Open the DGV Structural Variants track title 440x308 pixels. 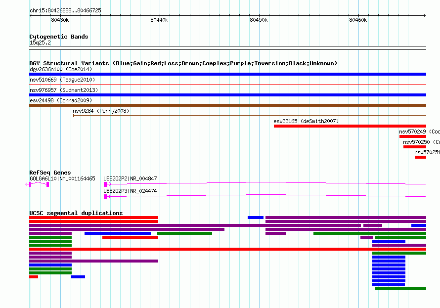pyautogui.click(x=183, y=63)
